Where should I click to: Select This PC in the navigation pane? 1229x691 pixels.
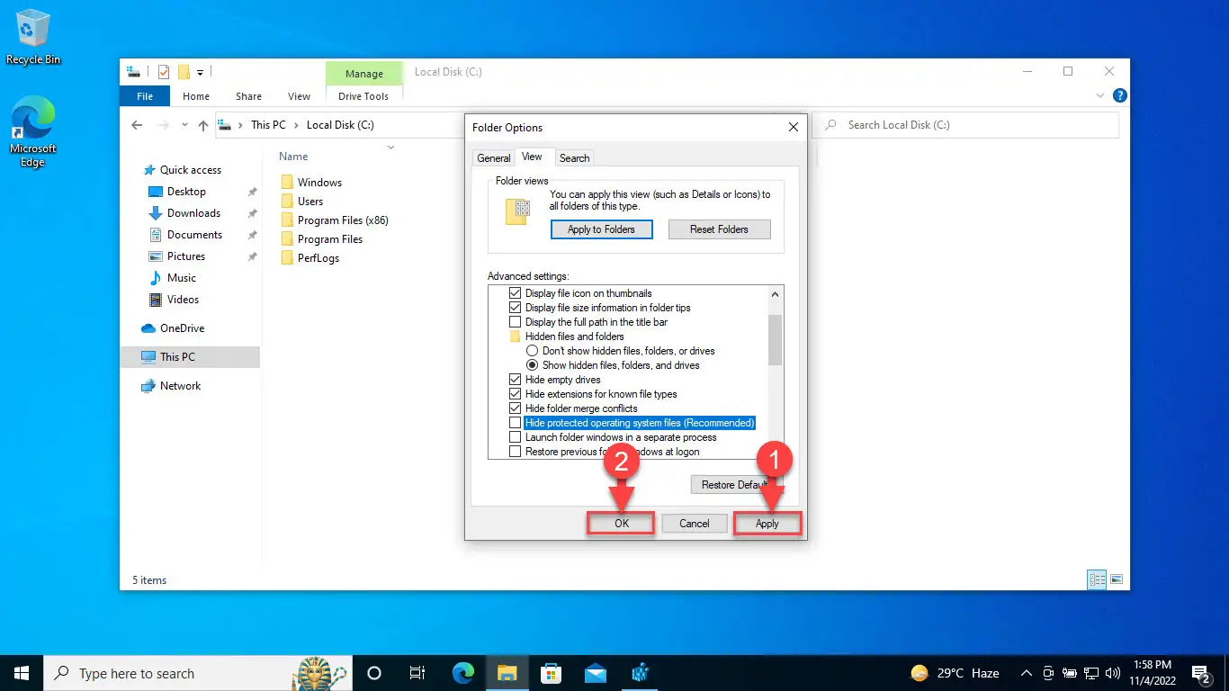[x=190, y=357]
